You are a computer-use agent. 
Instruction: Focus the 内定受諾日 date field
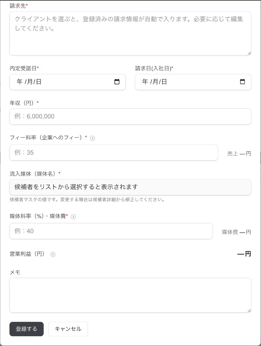pos(67,82)
